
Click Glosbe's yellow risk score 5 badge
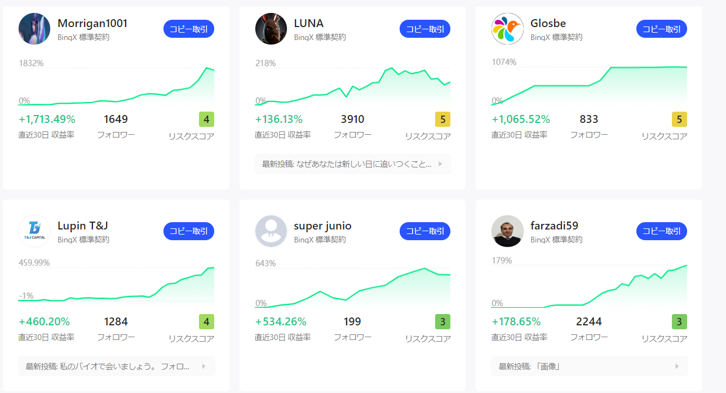[679, 120]
